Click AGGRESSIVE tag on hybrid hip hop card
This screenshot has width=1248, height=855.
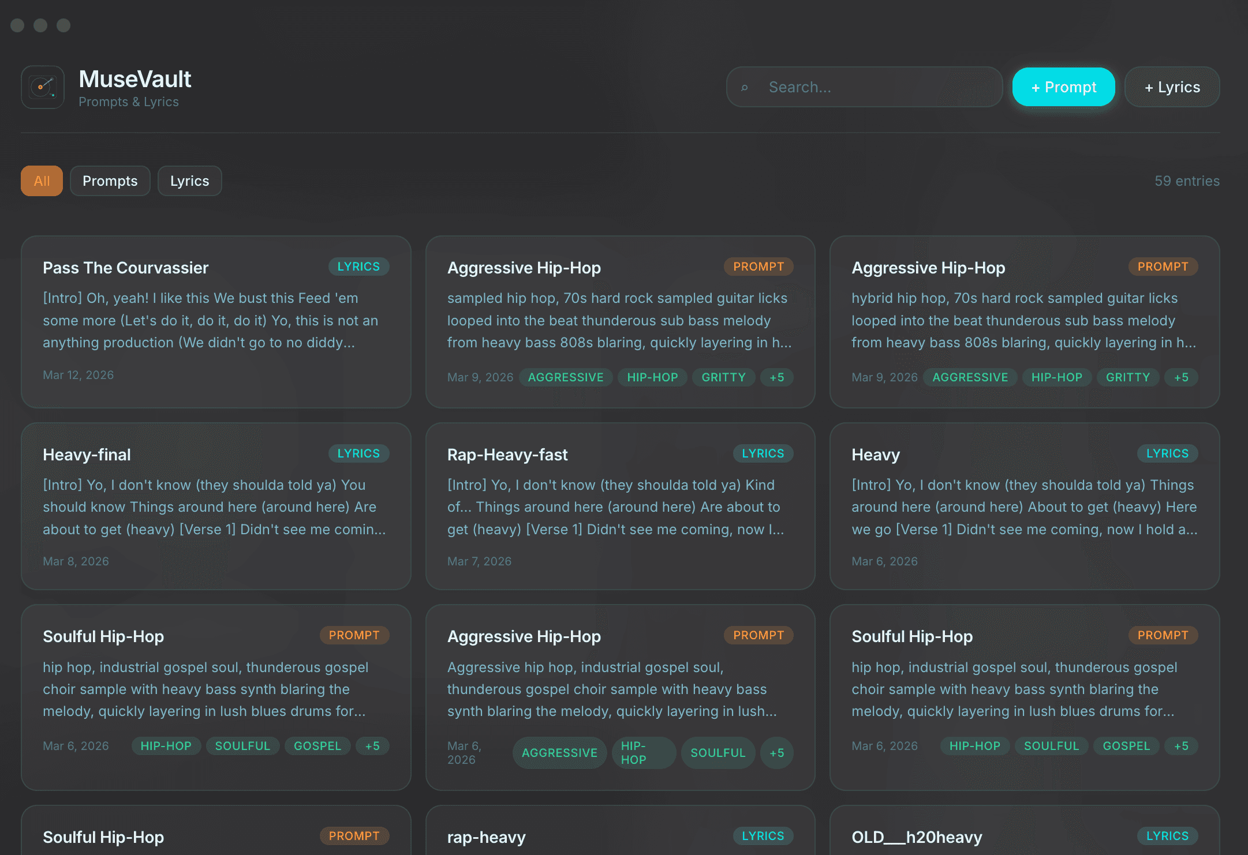(x=970, y=377)
